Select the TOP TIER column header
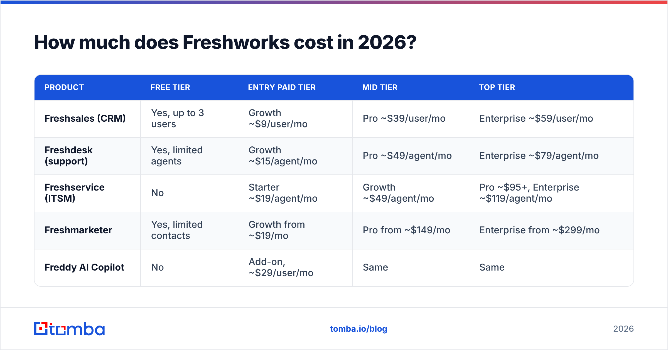This screenshot has width=668, height=350. click(x=497, y=87)
